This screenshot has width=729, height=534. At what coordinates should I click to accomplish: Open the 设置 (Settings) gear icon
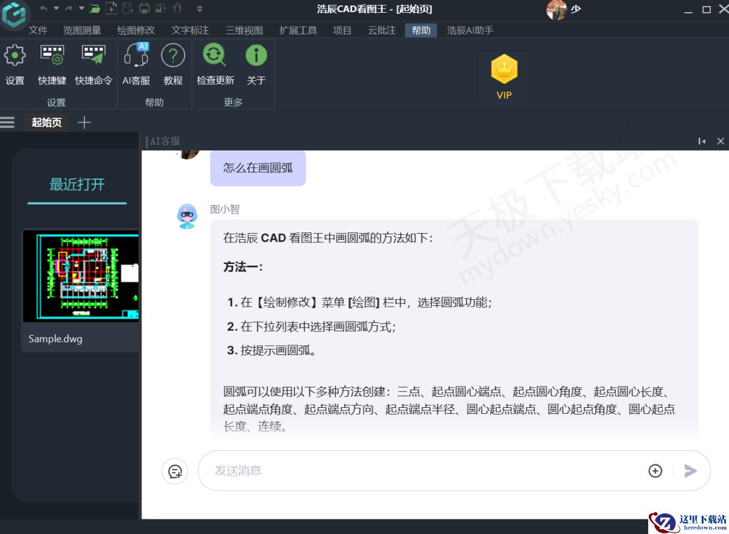coord(15,55)
